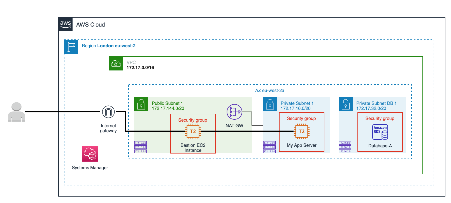
Task: Select the route table icon in Public Subnet 1
Action: tap(141, 147)
